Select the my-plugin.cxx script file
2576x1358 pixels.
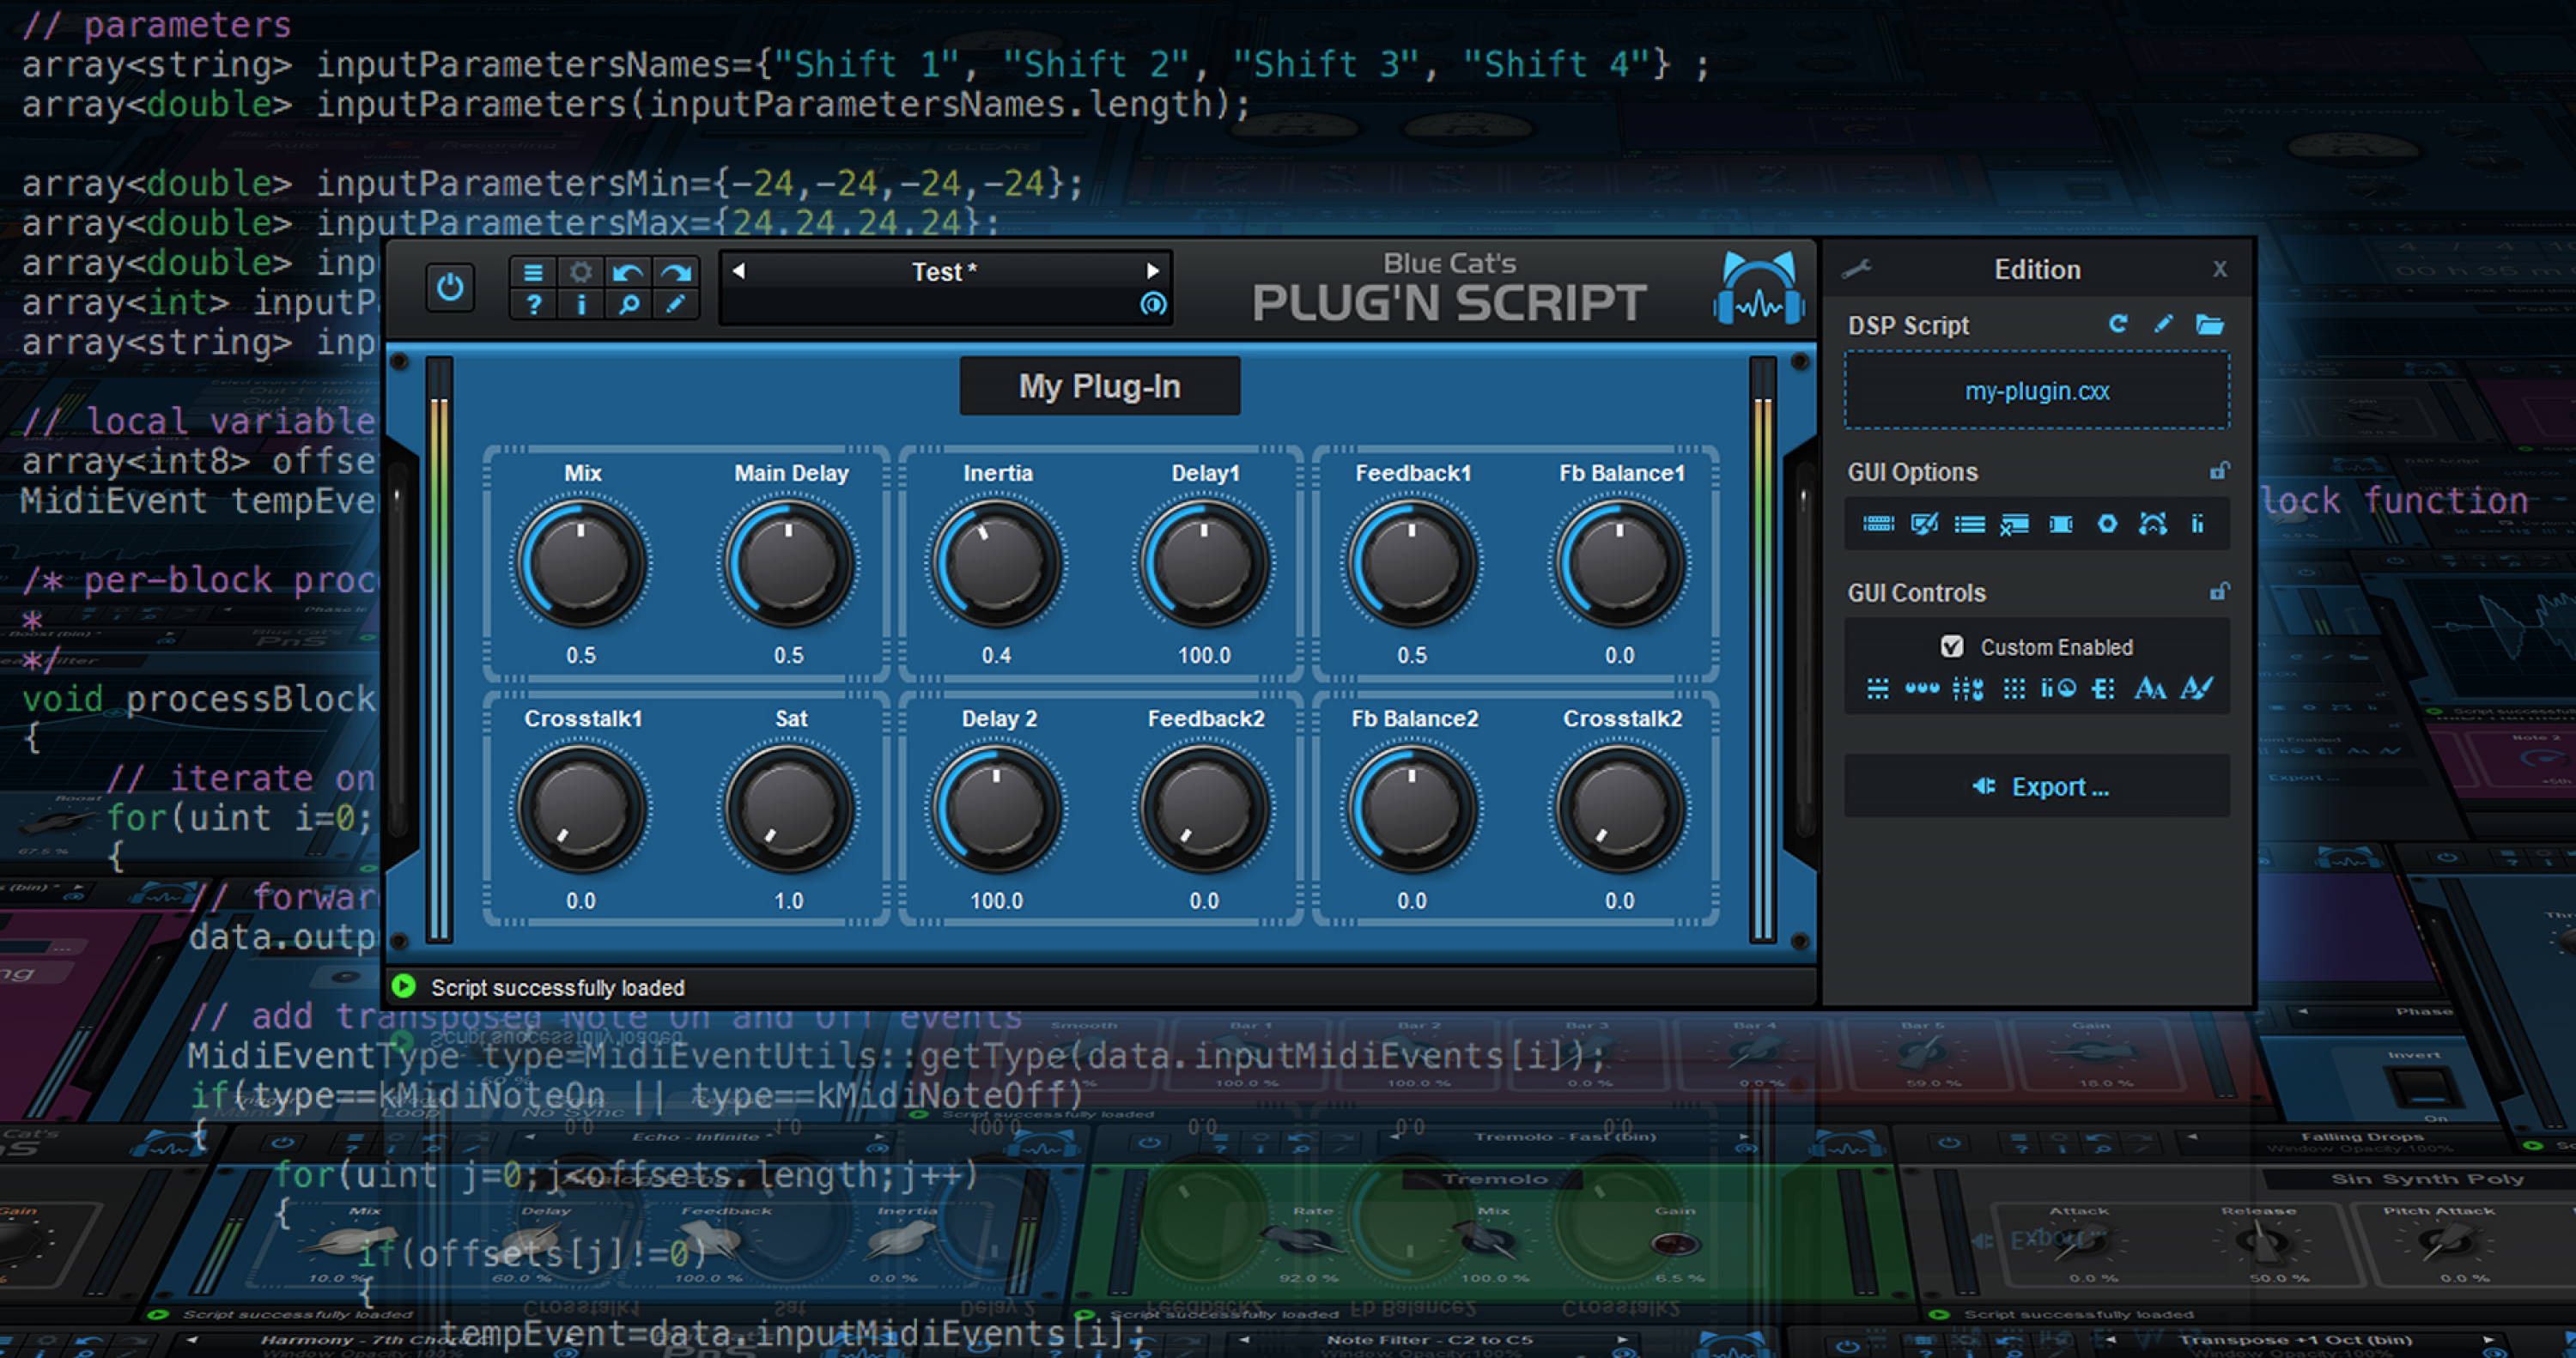click(x=2036, y=391)
